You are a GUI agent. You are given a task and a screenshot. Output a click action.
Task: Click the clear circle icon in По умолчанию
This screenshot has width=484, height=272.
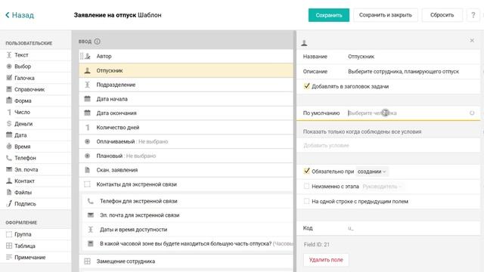click(x=472, y=113)
